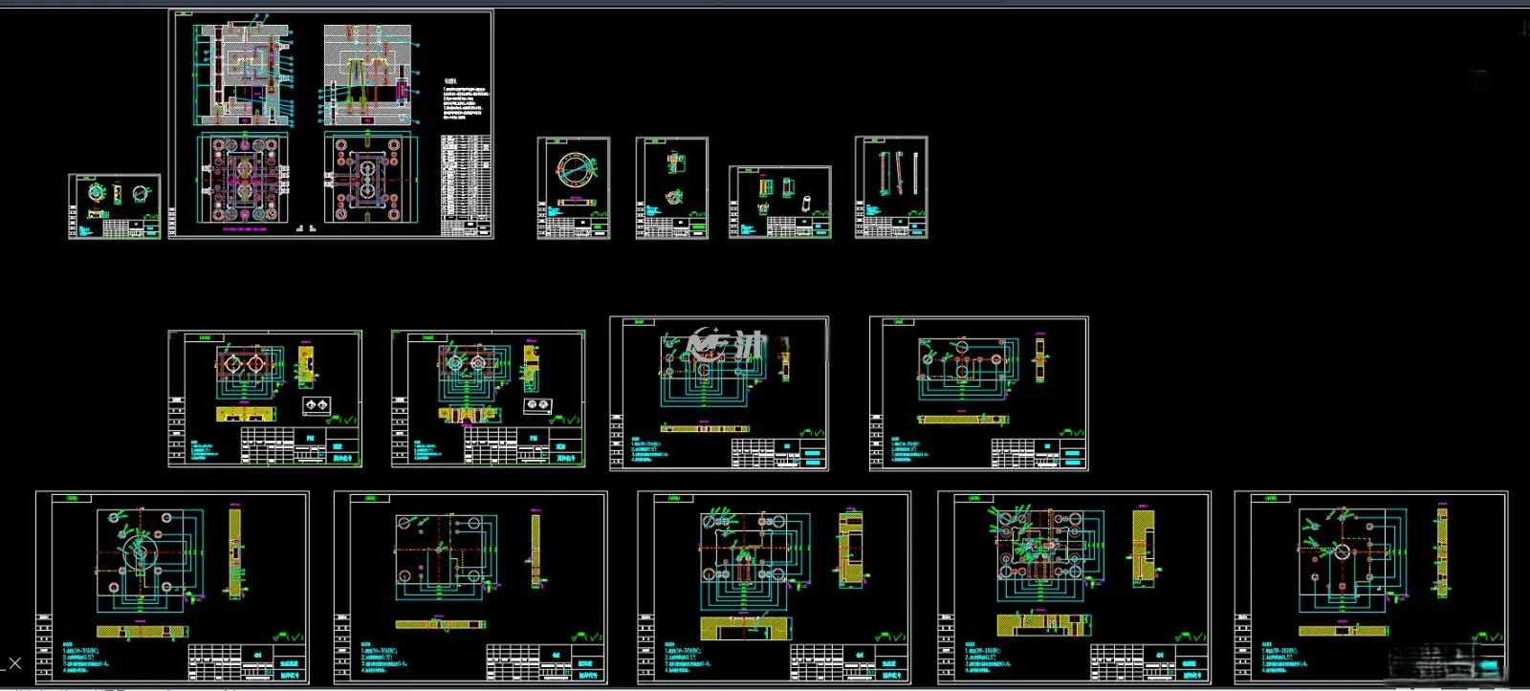The image size is (1530, 691).
Task: Select the sheet showing a circular ring part
Action: pyautogui.click(x=574, y=187)
